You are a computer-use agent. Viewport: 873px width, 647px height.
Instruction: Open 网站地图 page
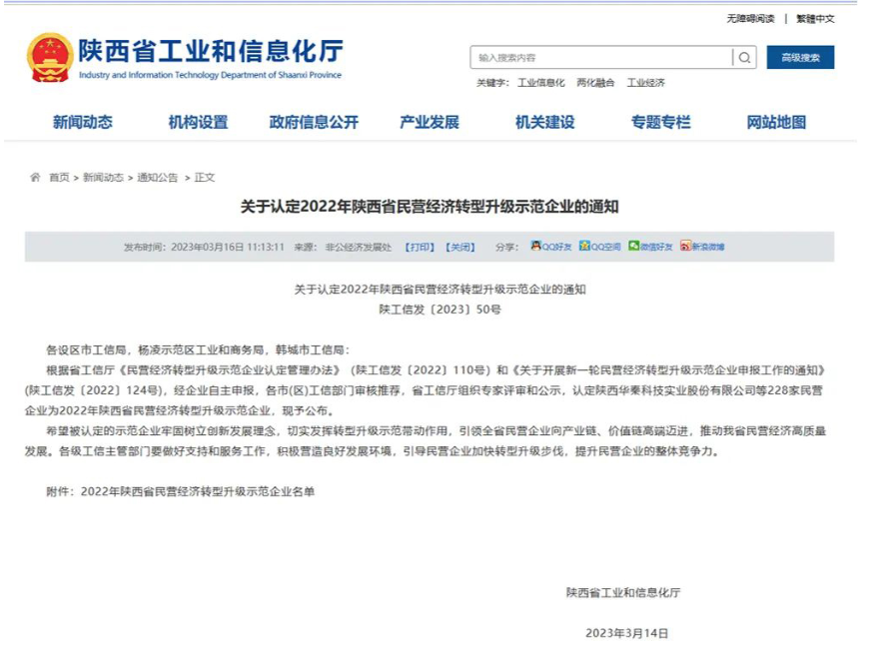click(776, 123)
